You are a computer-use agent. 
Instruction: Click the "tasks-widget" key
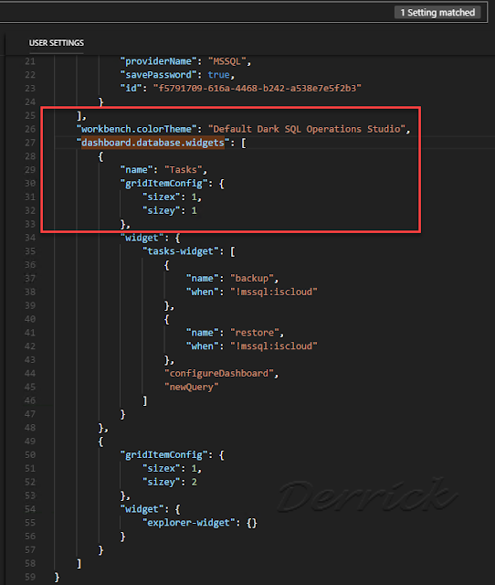pos(180,251)
